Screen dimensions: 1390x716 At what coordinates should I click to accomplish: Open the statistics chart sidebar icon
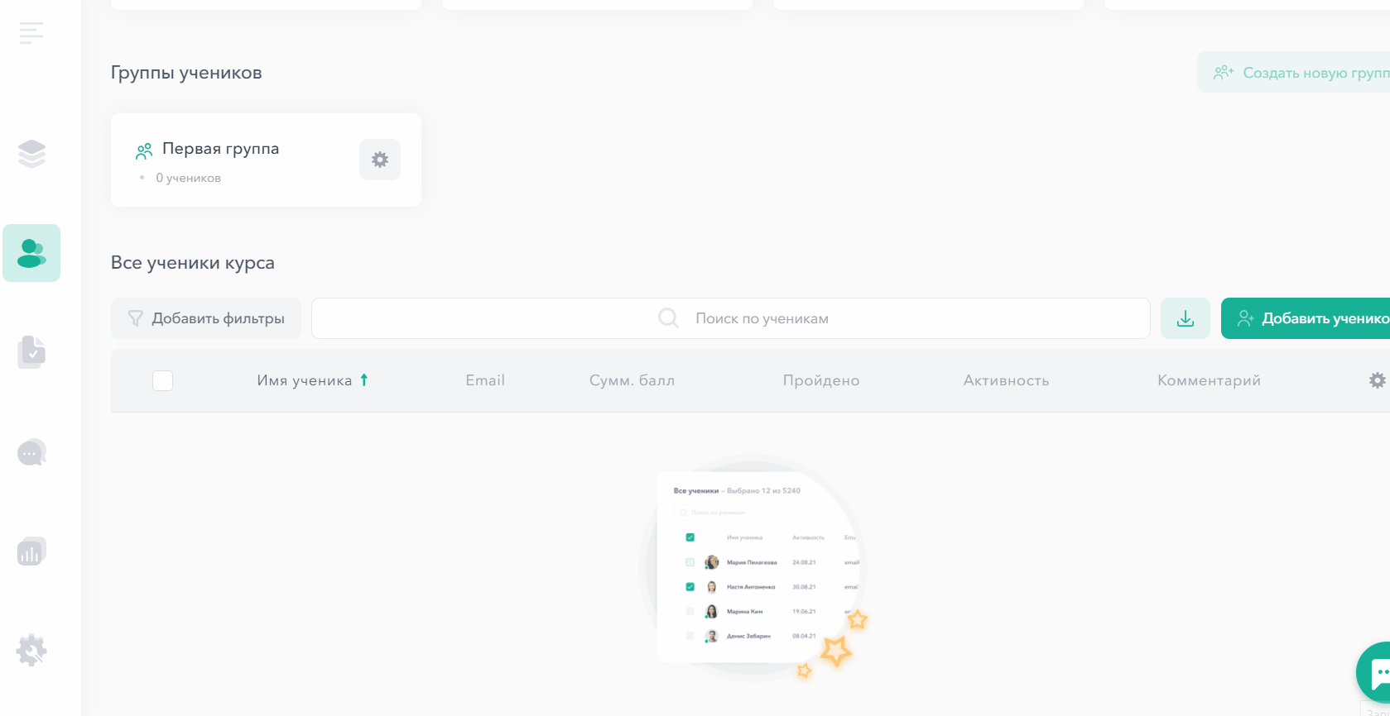[x=31, y=551]
